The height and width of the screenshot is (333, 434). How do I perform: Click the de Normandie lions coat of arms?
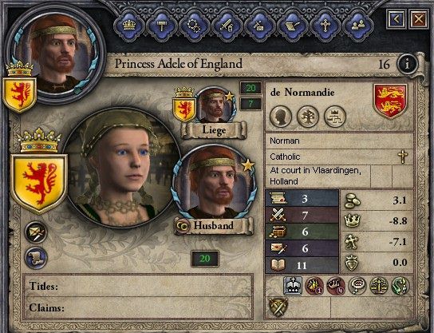(x=390, y=101)
